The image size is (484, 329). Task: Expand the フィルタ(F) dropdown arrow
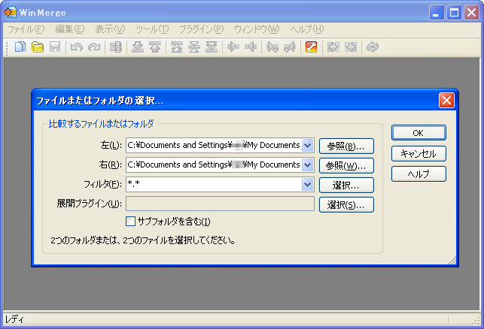tap(307, 185)
